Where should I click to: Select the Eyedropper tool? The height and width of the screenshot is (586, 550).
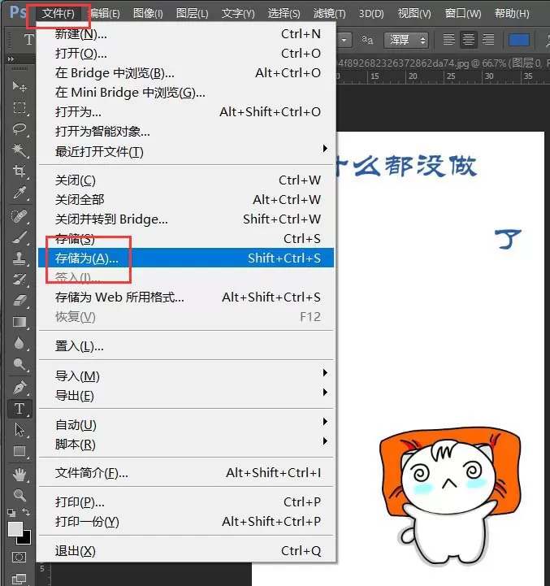[x=19, y=193]
